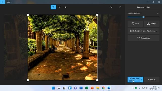Click the Recortar y girar panel title
This screenshot has height=91, width=162.
pyautogui.click(x=144, y=7)
